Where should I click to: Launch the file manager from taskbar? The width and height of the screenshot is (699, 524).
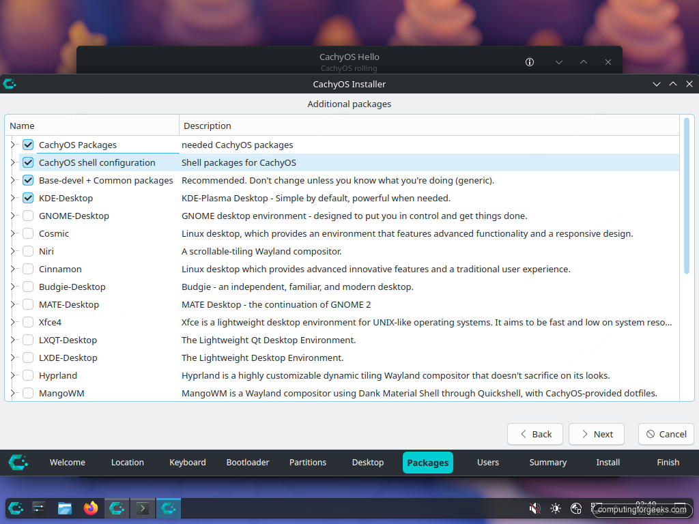(x=65, y=508)
